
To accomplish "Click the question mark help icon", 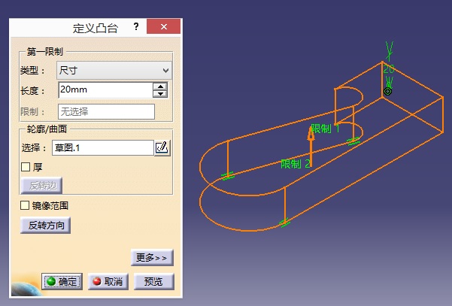I will pos(136,26).
